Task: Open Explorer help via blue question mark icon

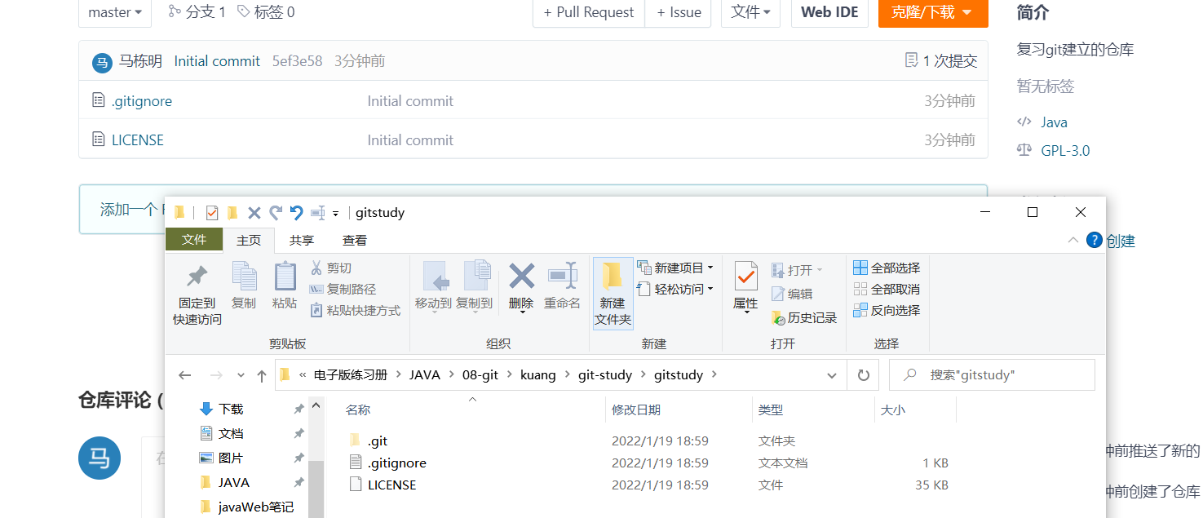Action: click(1094, 239)
